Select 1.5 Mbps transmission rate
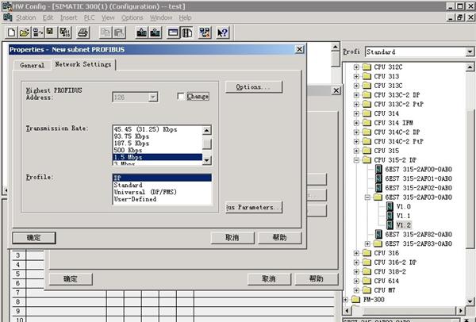Image resolution: width=476 pixels, height=322 pixels. click(157, 157)
